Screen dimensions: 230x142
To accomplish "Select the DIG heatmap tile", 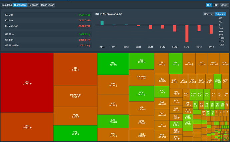I will pos(192,81).
